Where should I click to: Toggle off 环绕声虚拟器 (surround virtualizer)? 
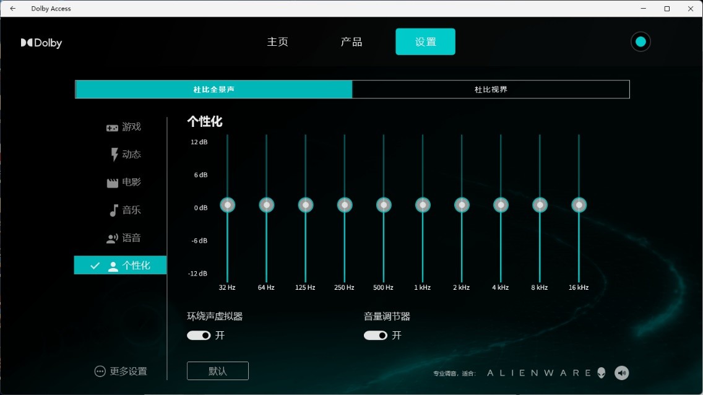198,335
